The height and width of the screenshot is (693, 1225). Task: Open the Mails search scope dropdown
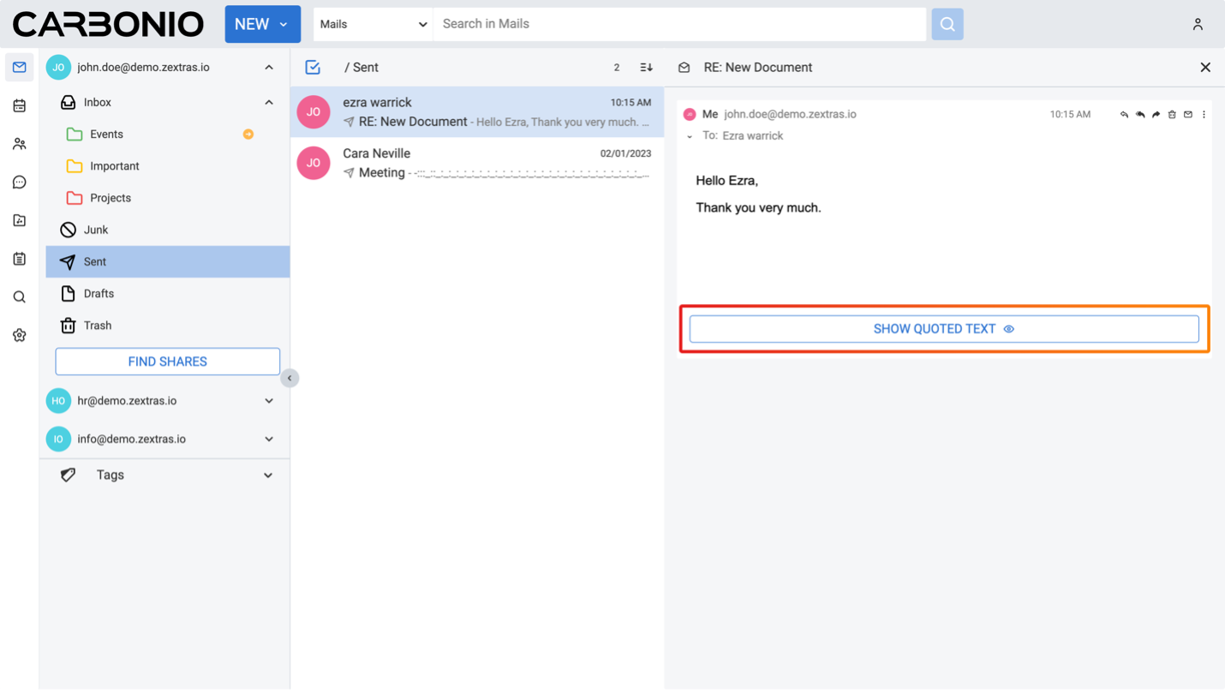click(373, 24)
